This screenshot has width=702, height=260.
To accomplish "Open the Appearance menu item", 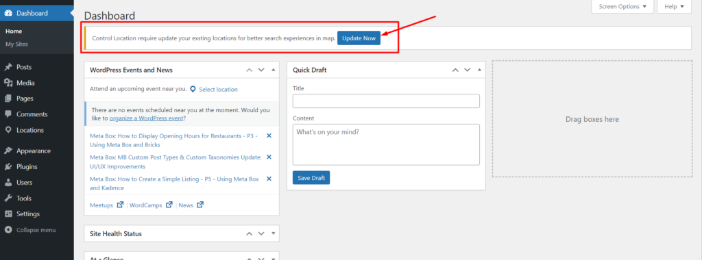I will [34, 151].
